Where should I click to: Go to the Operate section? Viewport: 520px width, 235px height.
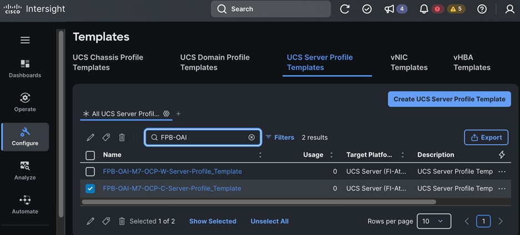(25, 103)
